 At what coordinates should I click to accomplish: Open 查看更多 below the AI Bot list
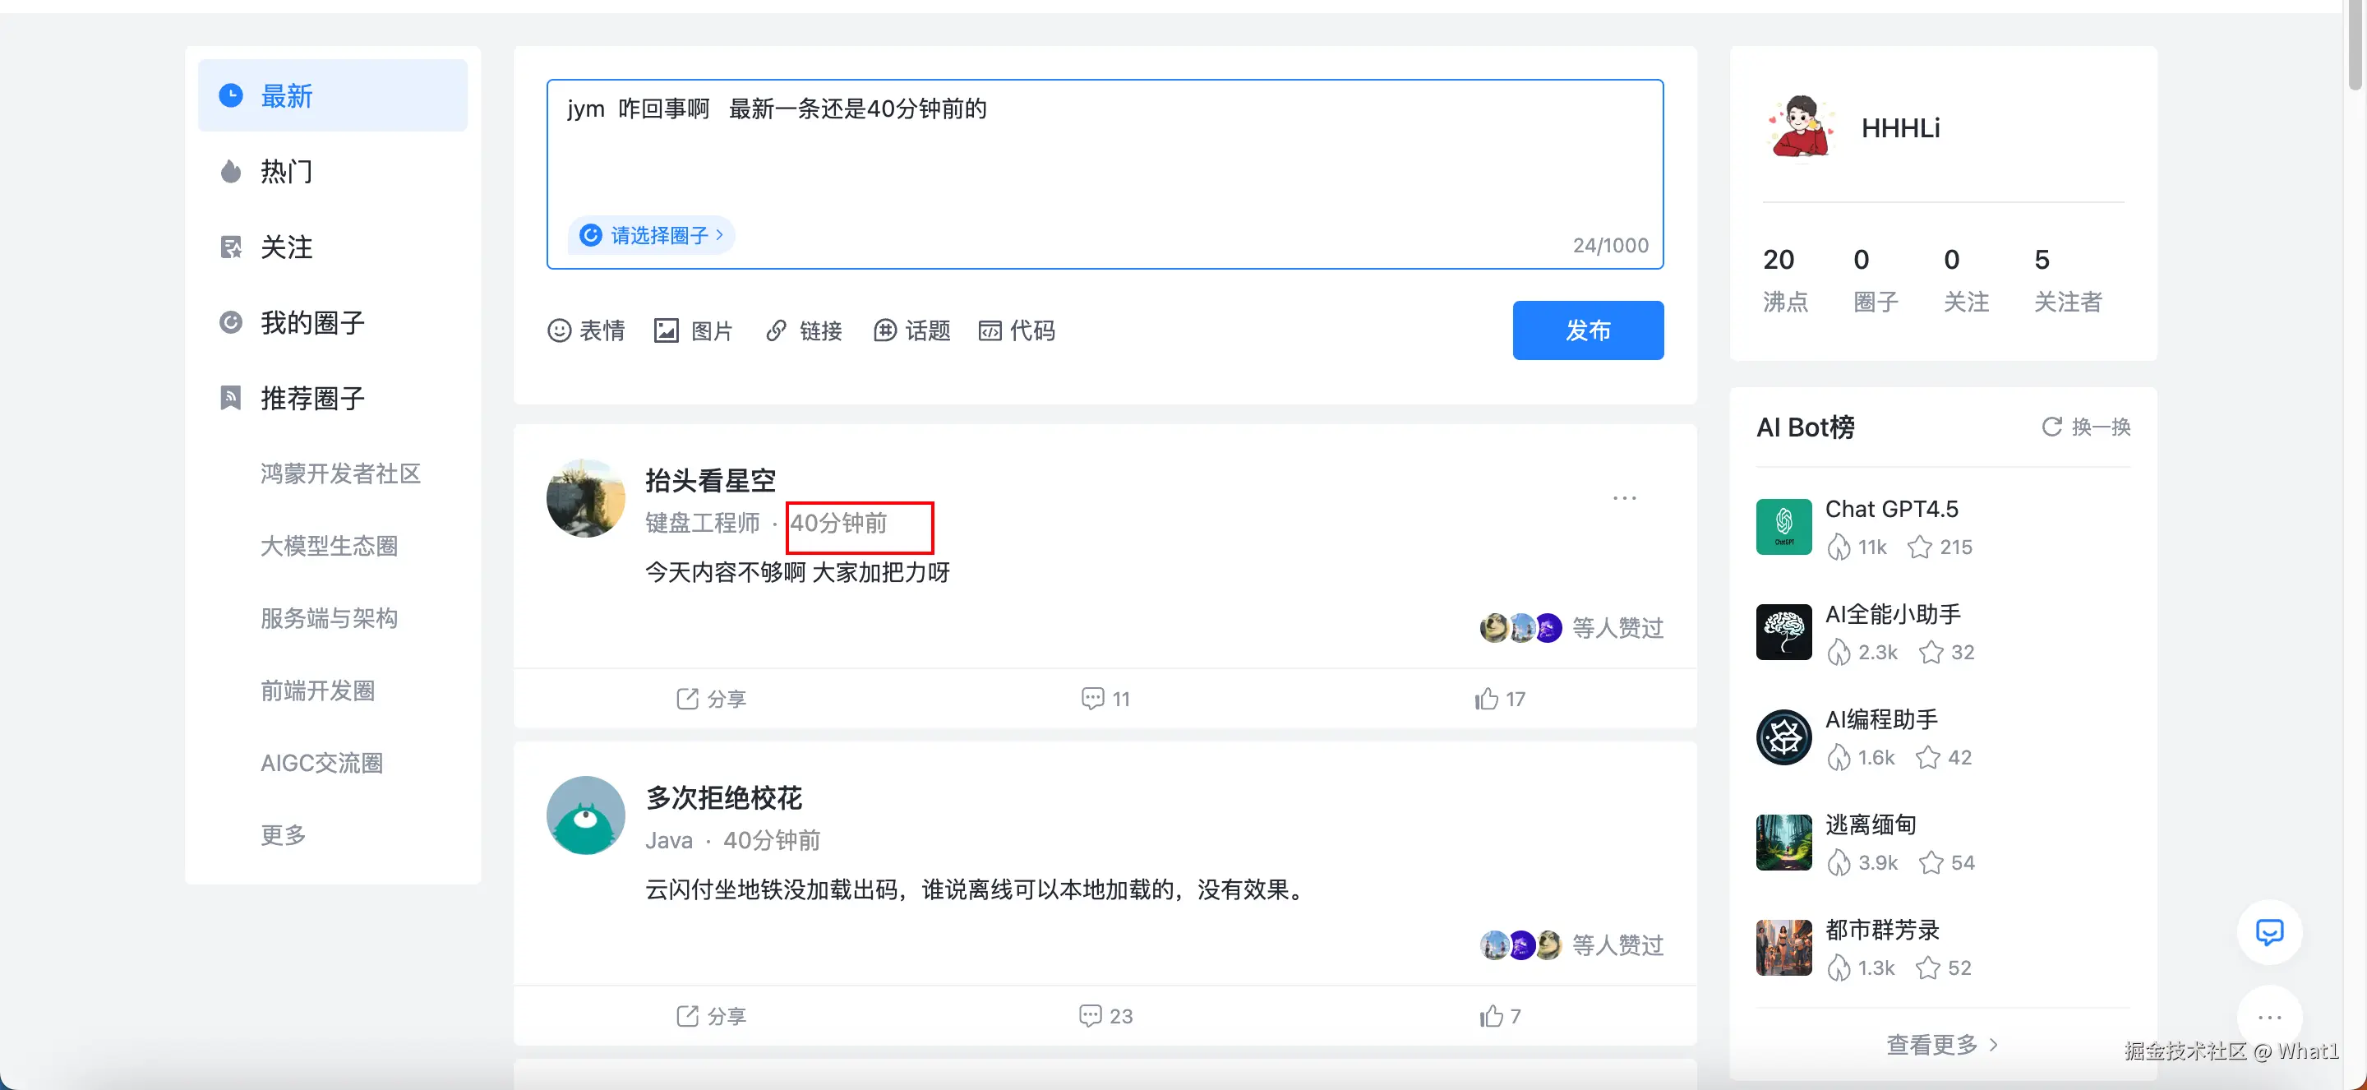coord(1940,1043)
